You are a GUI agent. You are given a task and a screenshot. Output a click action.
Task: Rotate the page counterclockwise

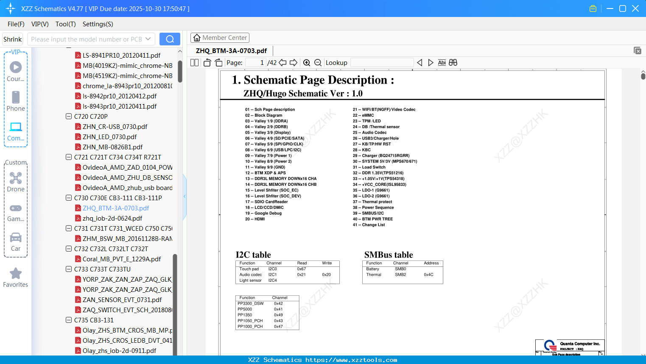pyautogui.click(x=207, y=63)
